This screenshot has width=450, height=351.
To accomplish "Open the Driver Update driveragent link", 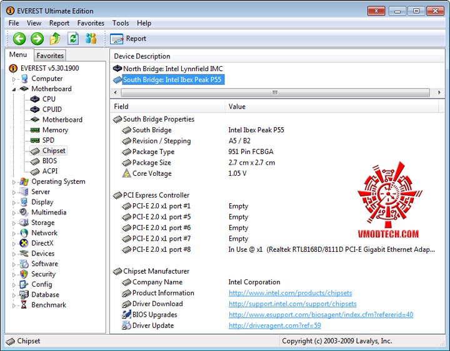I will click(274, 325).
